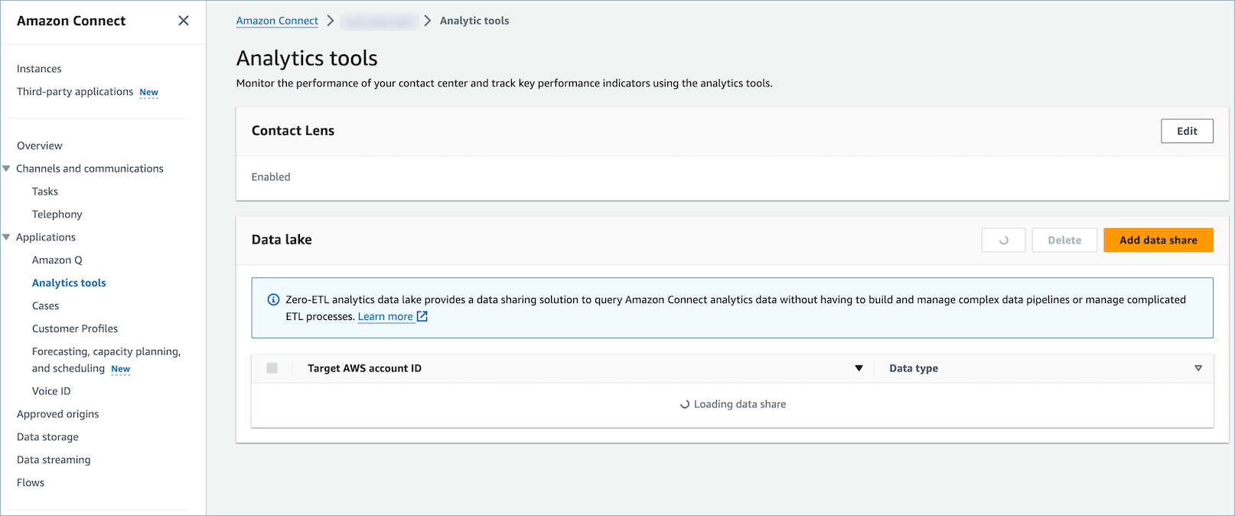This screenshot has width=1235, height=516.
Task: Sort by Target AWS account ID arrow
Action: click(x=859, y=368)
